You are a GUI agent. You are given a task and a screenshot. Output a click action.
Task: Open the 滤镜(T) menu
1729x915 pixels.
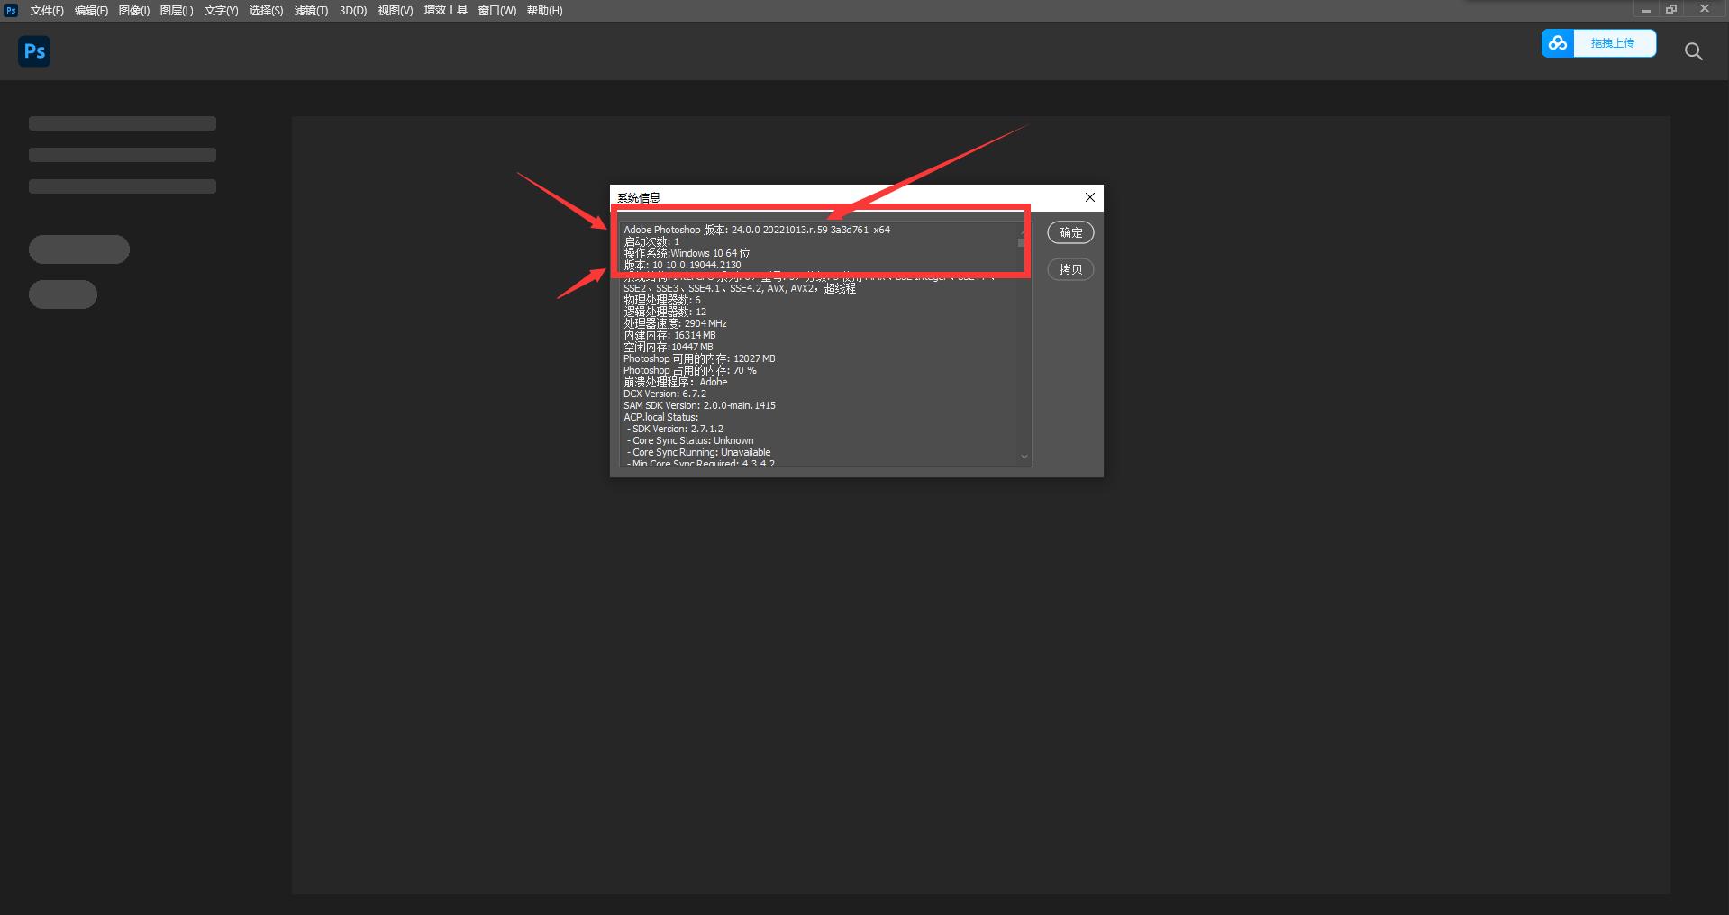click(x=311, y=11)
